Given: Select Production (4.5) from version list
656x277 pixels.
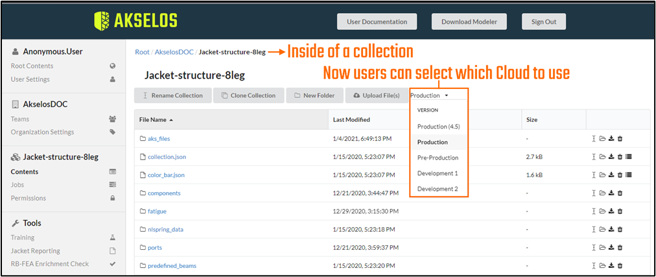Looking at the screenshot, I should 438,126.
